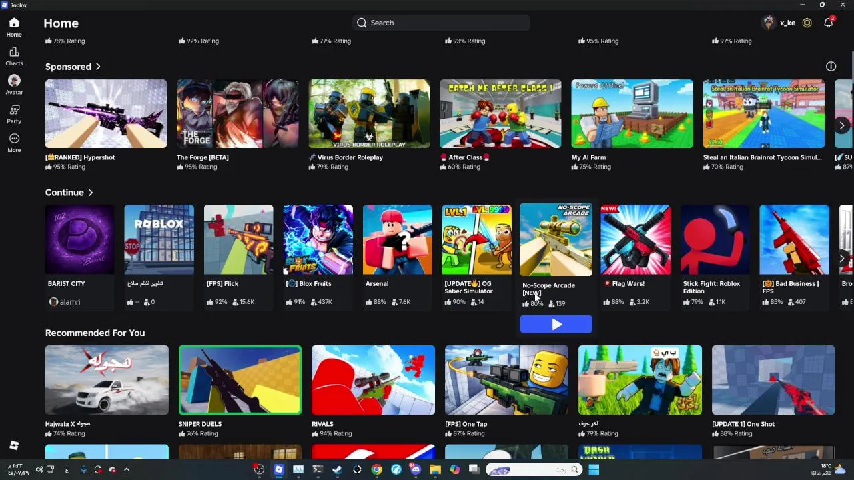Image resolution: width=854 pixels, height=480 pixels.
Task: Open the Arsenal game tile
Action: 397,257
